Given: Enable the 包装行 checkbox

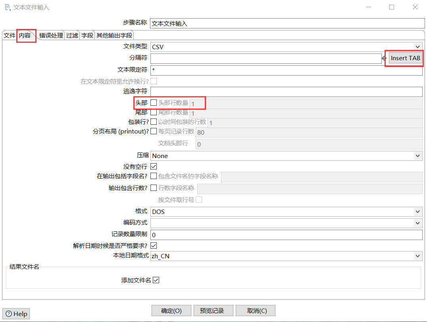Looking at the screenshot, I should click(x=153, y=122).
